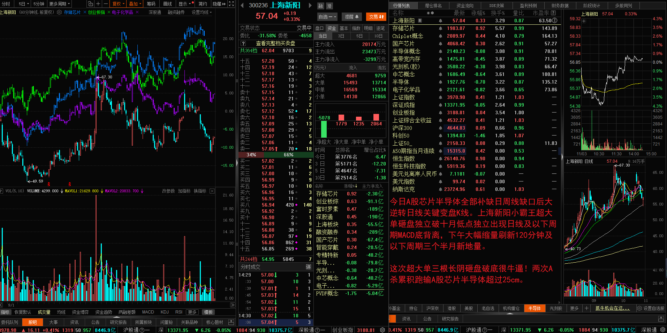Click alert bell in 上海新阳 row

[x=441, y=21]
